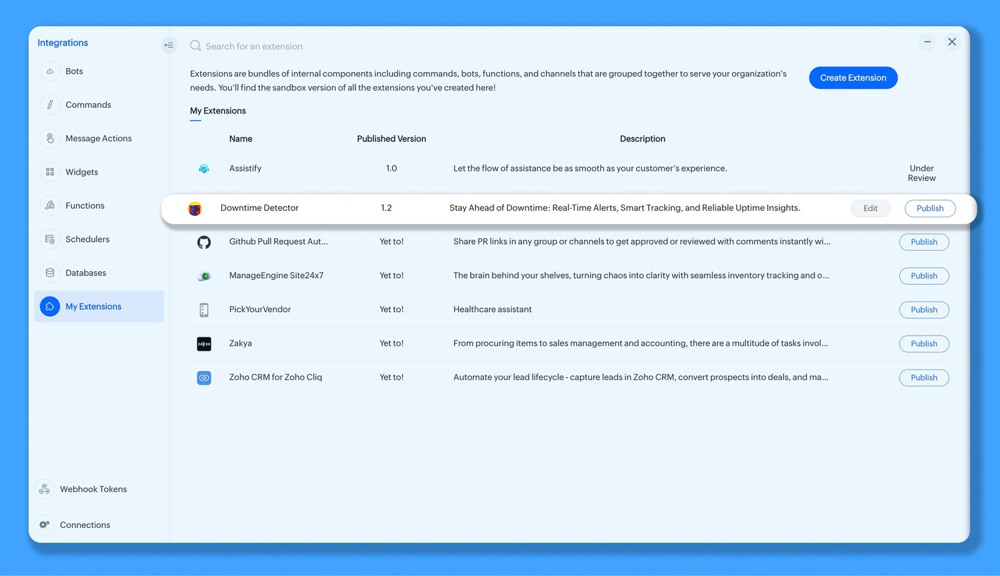Select Github Pull Request Aut... name

pos(279,241)
